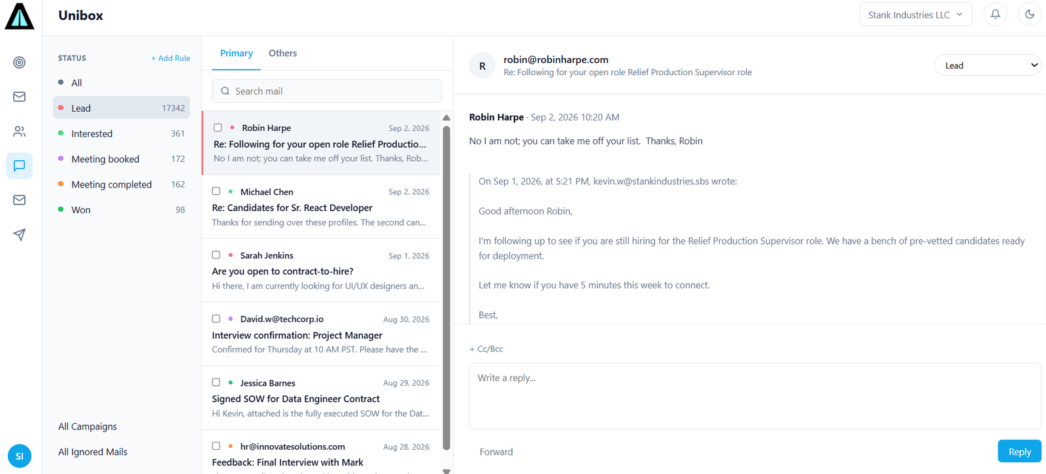Click the Forward button
This screenshot has height=474, width=1046.
(496, 452)
